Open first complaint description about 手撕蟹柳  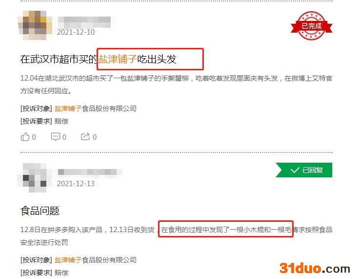coord(176,85)
